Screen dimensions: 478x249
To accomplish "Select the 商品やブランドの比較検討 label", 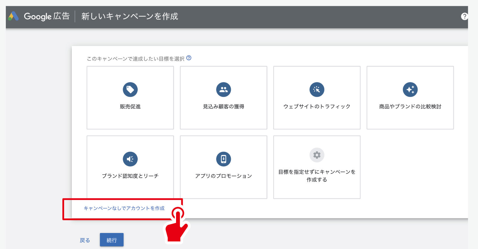I will pos(410,106).
